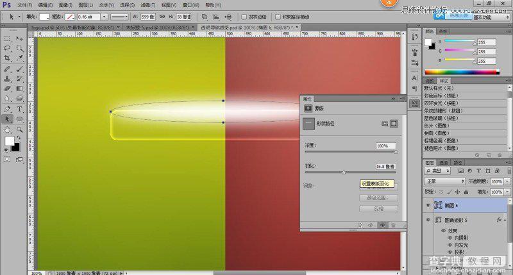Click the 反相 invert button
Image resolution: width=513 pixels, height=275 pixels.
[378, 208]
